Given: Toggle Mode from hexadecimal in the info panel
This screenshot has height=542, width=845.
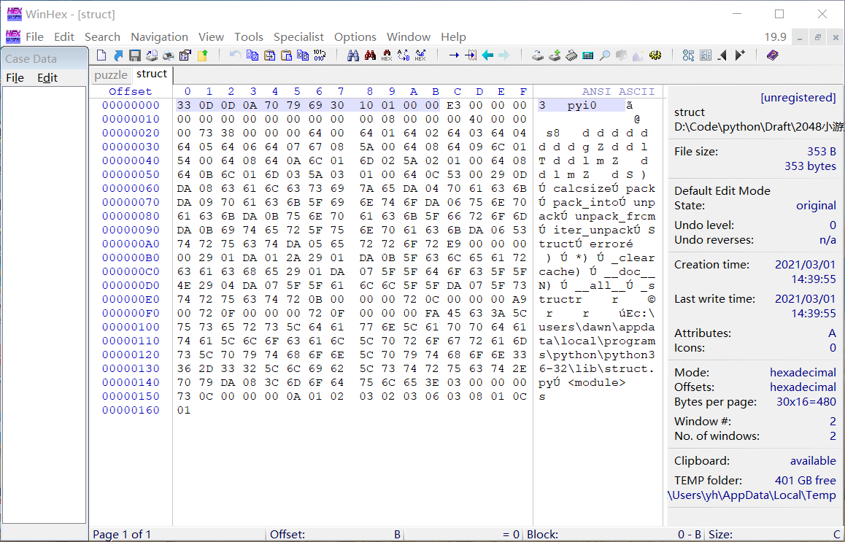Looking at the screenshot, I should click(x=803, y=372).
